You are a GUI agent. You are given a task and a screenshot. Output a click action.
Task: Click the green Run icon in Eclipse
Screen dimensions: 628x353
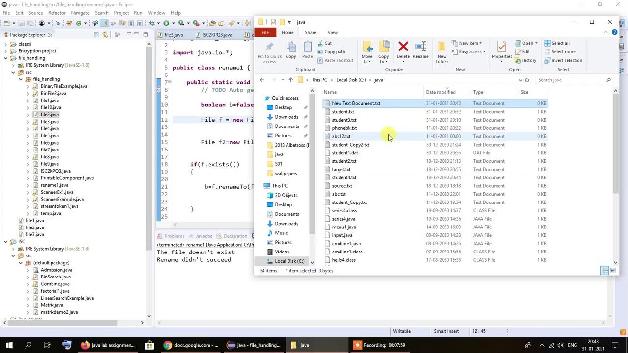tap(166, 23)
